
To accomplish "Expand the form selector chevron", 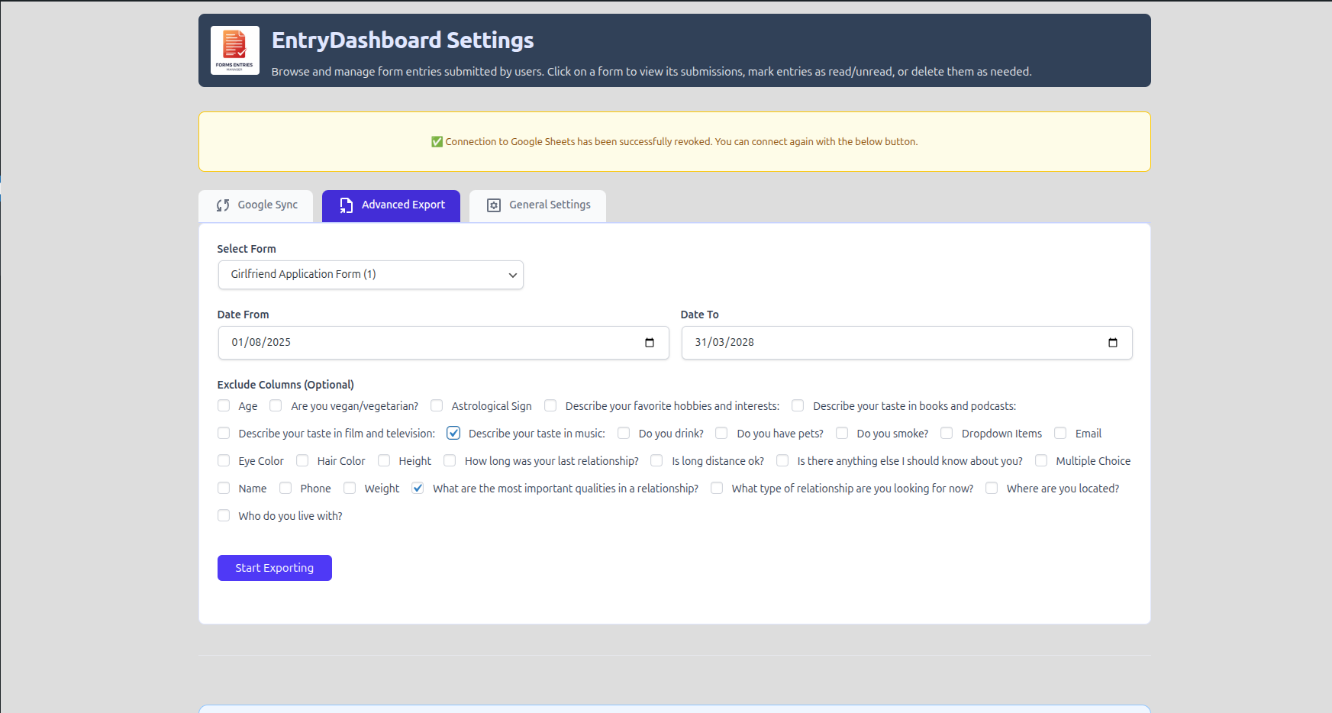I will 512,275.
